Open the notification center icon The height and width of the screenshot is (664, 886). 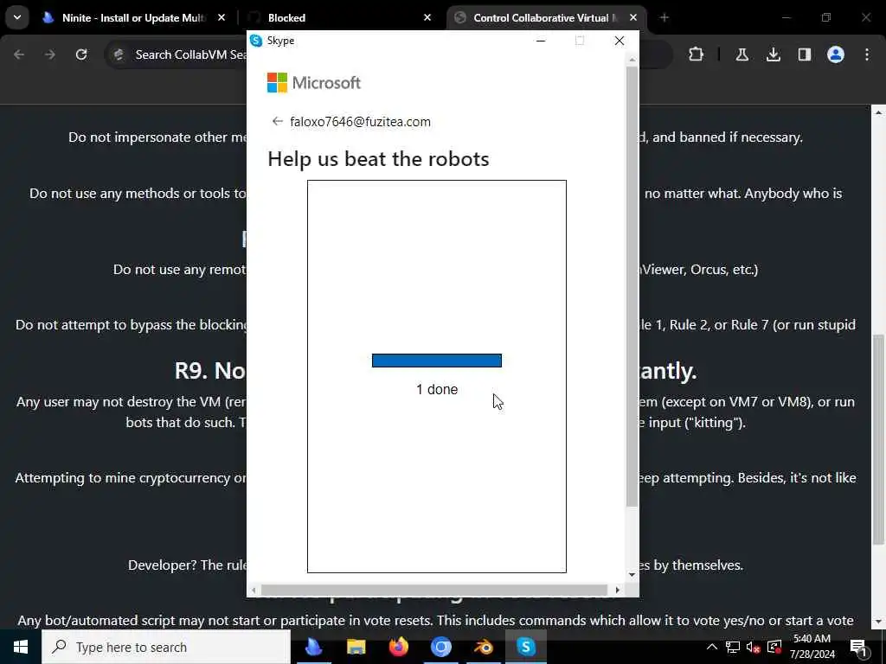pyautogui.click(x=858, y=647)
